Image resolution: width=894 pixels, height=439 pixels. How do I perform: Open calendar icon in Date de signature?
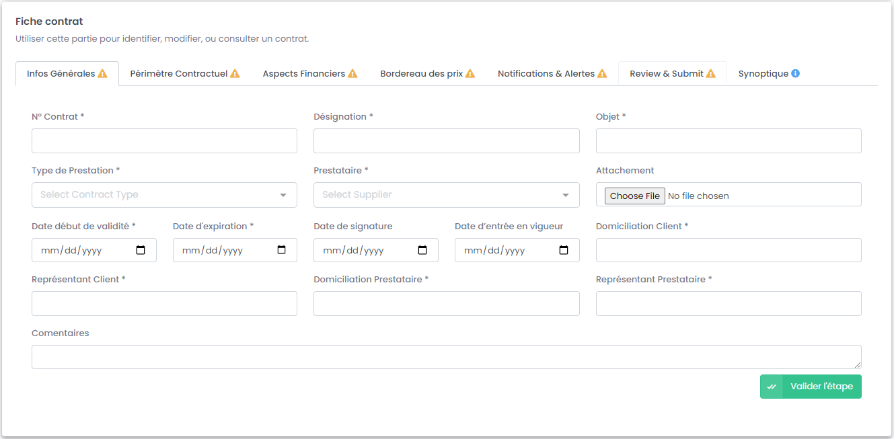point(422,250)
